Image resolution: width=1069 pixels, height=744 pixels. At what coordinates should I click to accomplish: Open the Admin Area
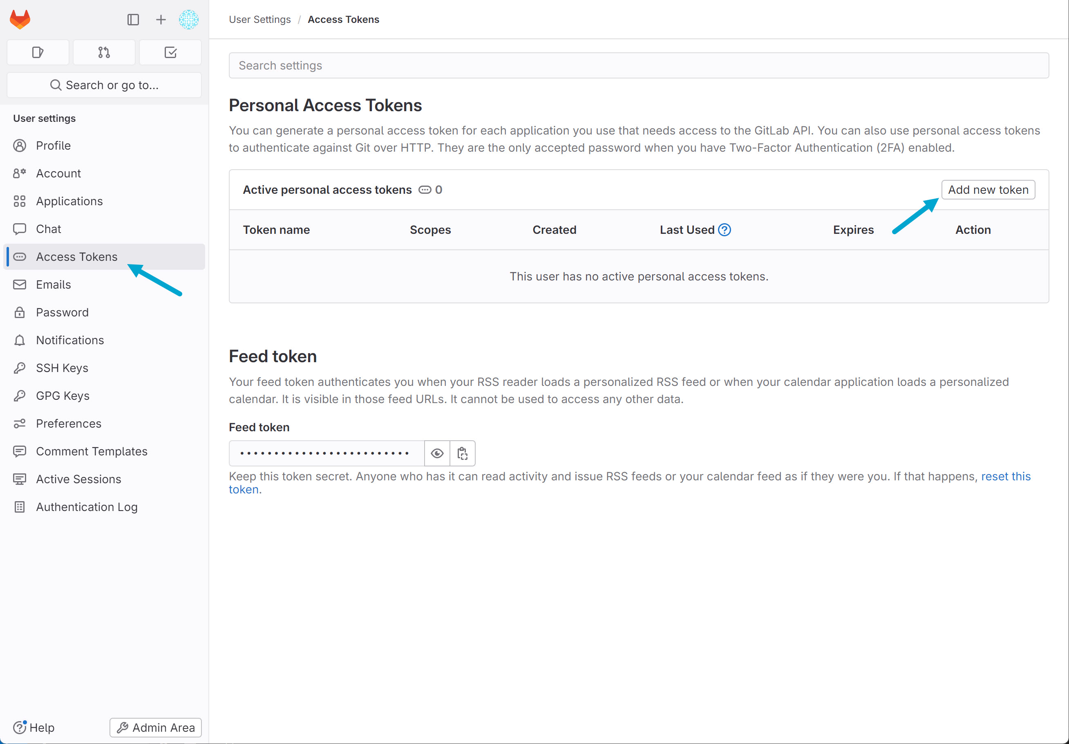click(156, 727)
